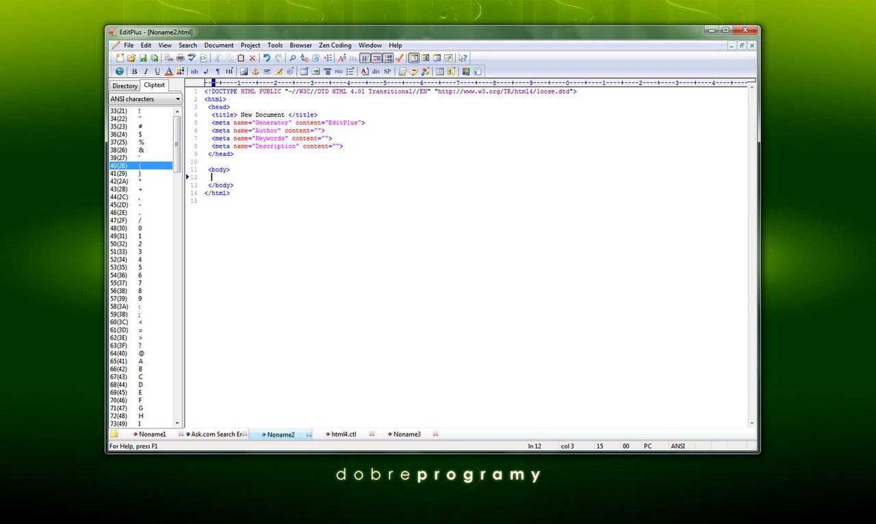Click the SP span tag icon
Image resolution: width=876 pixels, height=524 pixels.
tap(387, 71)
